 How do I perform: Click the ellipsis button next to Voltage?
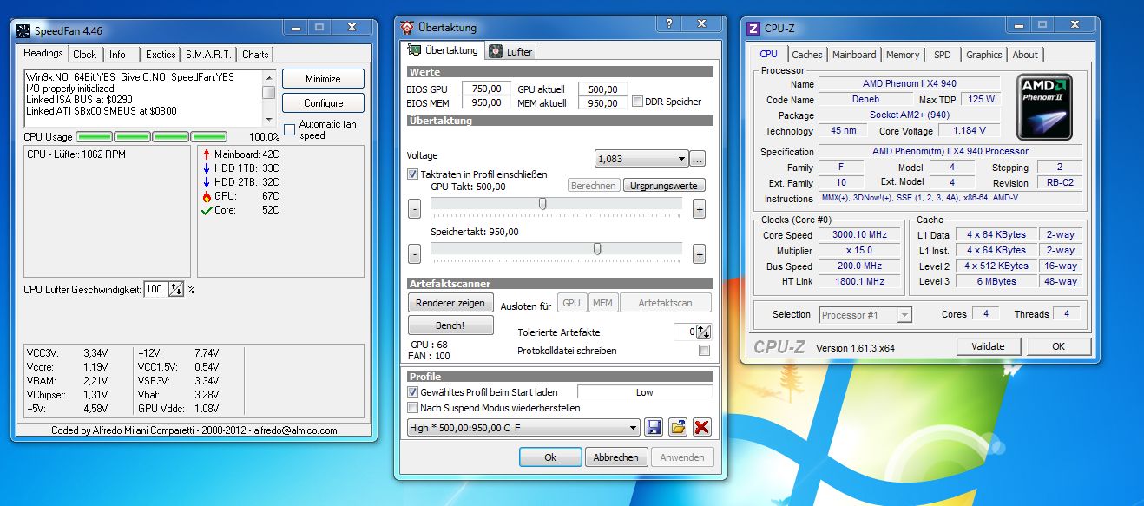point(698,159)
